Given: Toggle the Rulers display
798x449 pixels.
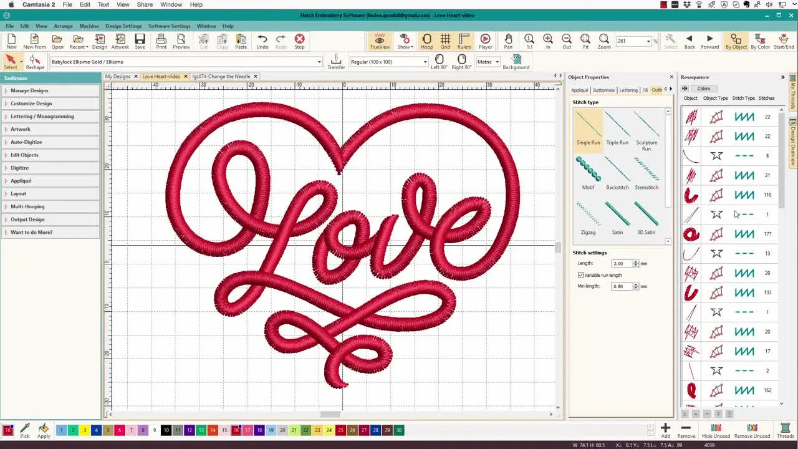Looking at the screenshot, I should coord(464,42).
